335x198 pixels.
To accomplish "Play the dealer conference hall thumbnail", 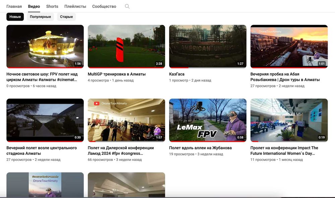I will (127, 120).
